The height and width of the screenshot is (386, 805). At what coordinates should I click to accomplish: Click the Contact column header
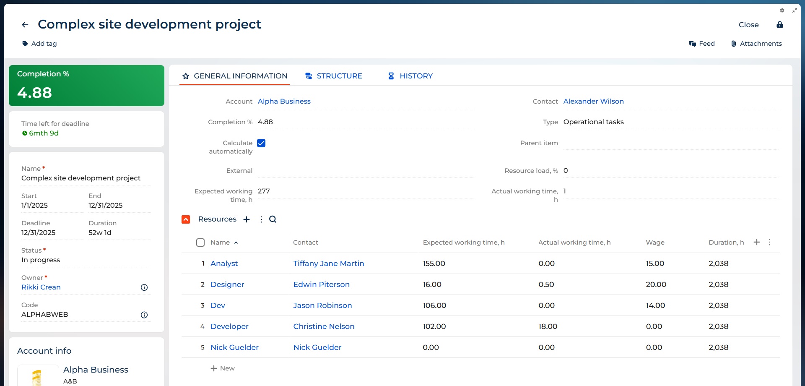306,243
